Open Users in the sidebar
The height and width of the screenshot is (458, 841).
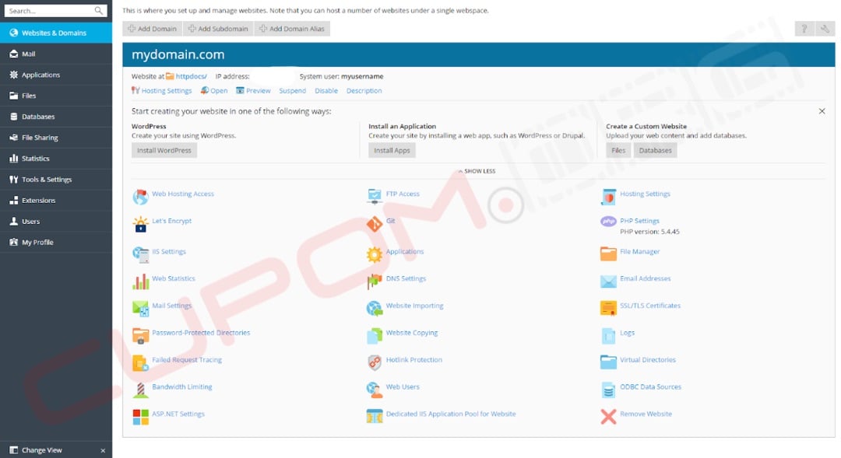tap(56, 221)
